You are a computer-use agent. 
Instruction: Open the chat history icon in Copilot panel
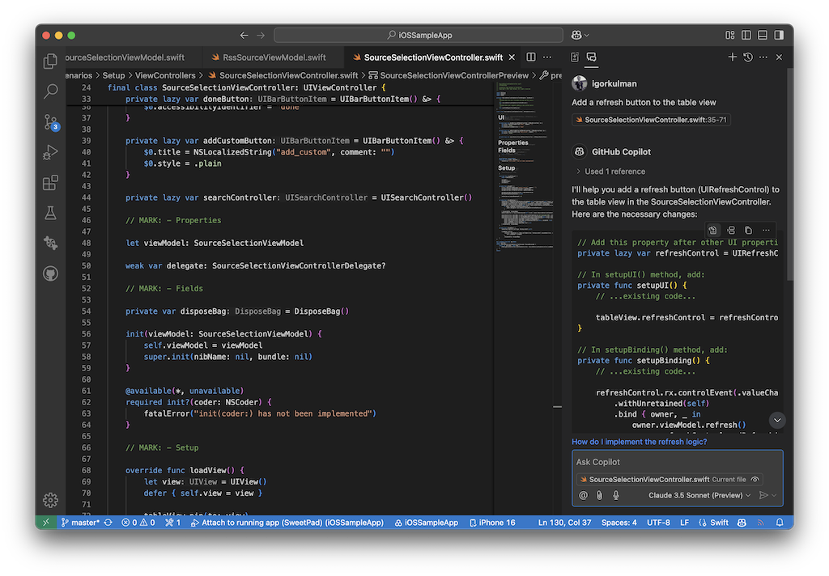pos(749,57)
